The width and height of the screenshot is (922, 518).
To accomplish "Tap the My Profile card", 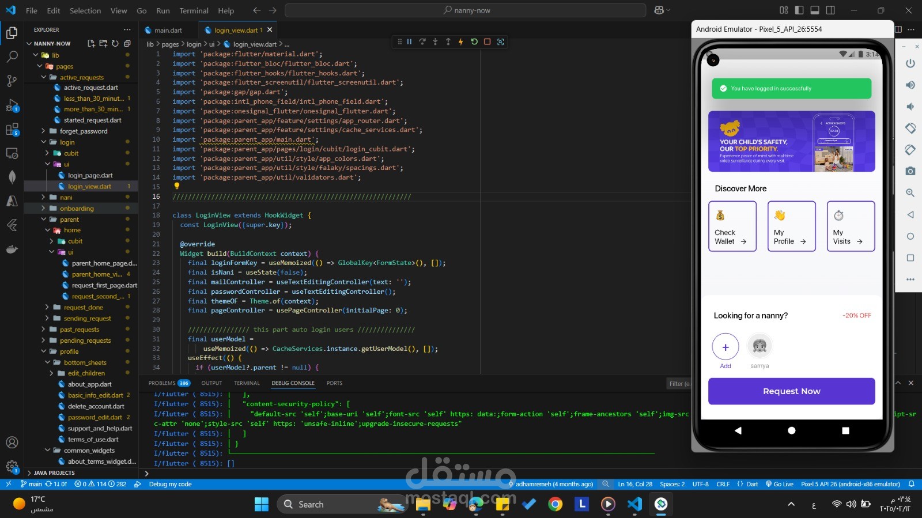I will (x=791, y=226).
